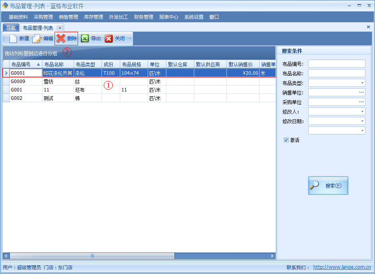Click the application logo in the title bar
The image size is (375, 274).
pyautogui.click(x=5, y=5)
